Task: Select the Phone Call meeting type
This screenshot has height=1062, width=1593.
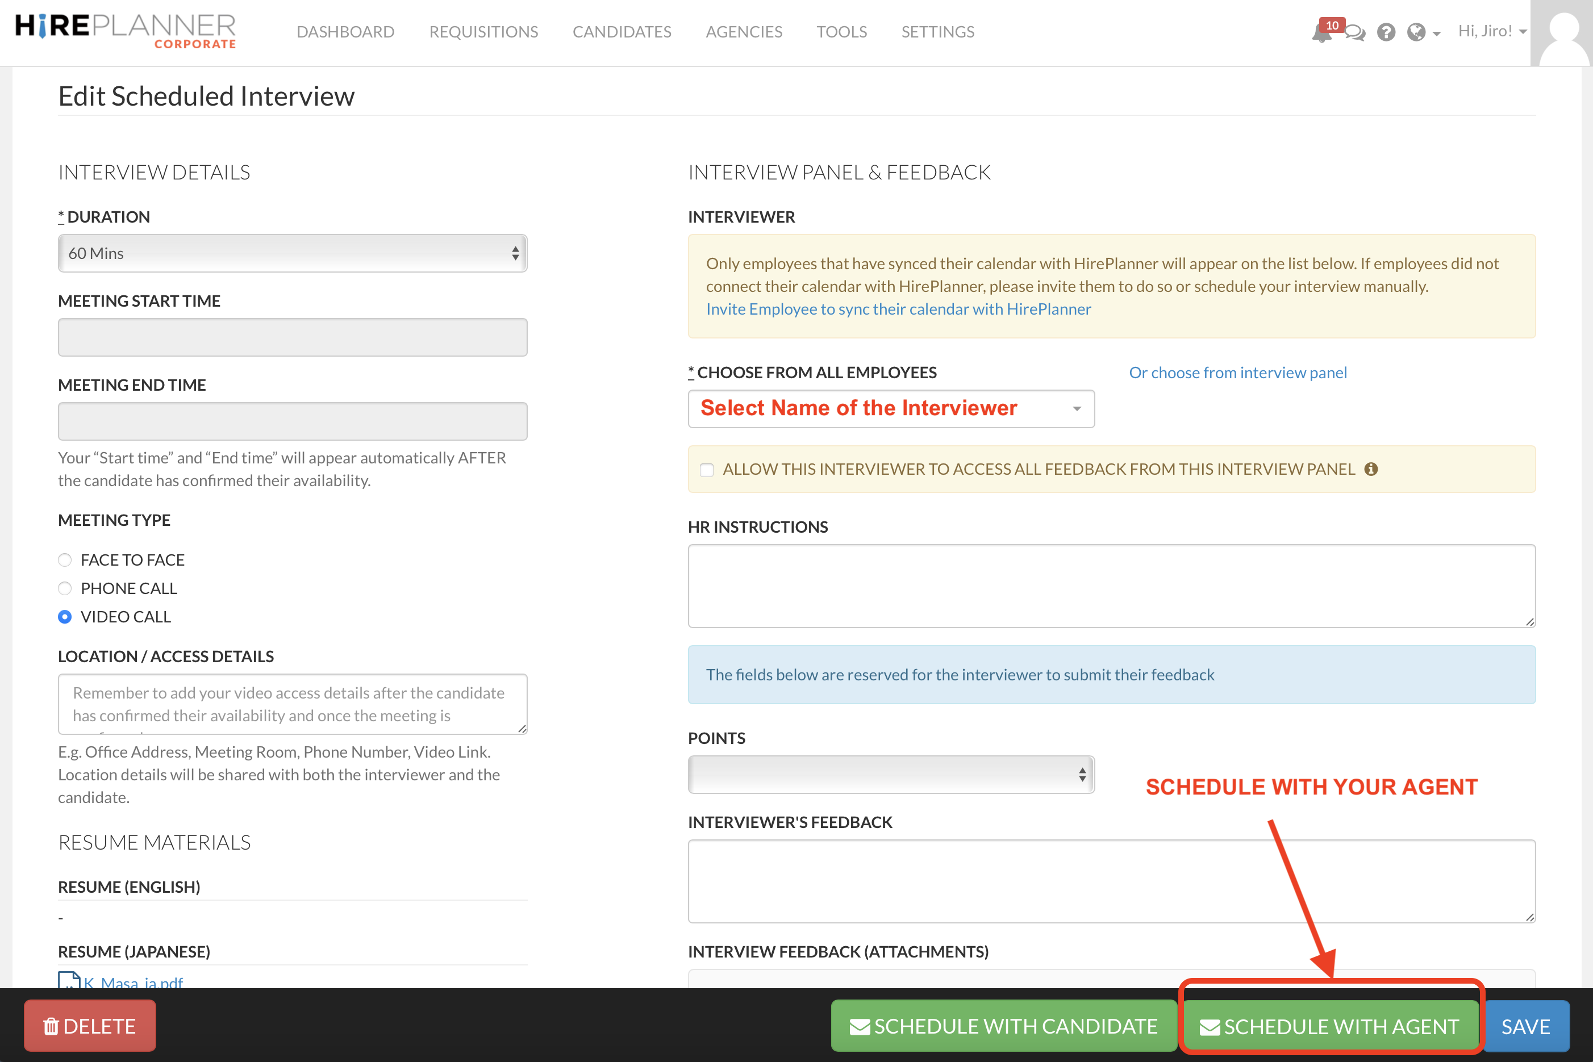Action: click(x=65, y=588)
